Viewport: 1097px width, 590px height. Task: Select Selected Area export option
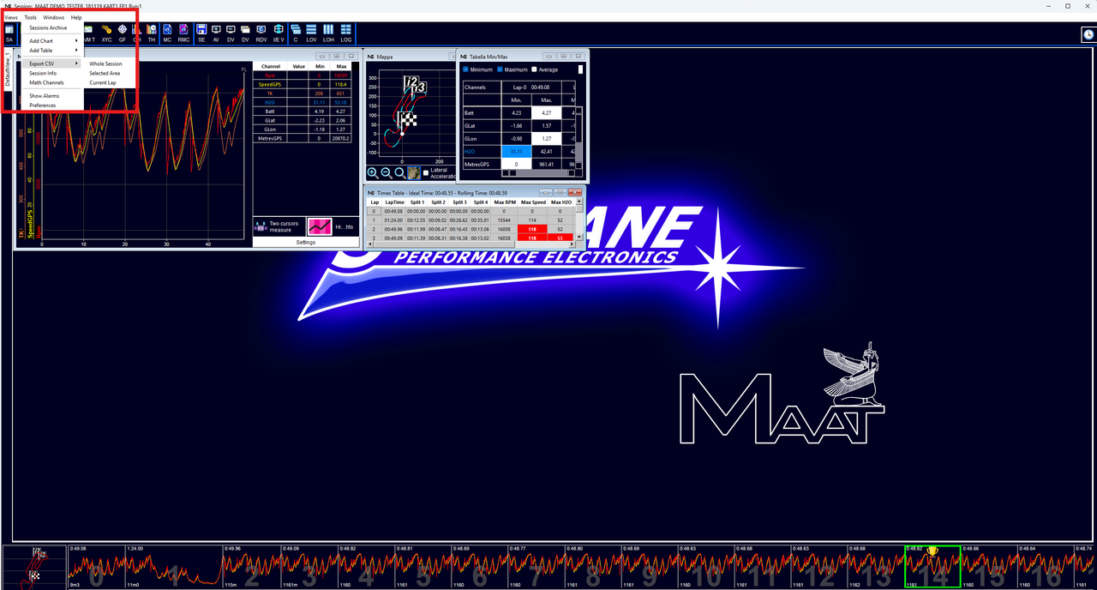tap(105, 74)
